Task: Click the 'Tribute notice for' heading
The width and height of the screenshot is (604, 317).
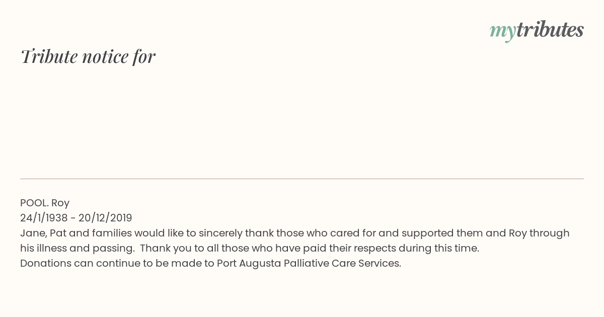Action: [x=88, y=56]
